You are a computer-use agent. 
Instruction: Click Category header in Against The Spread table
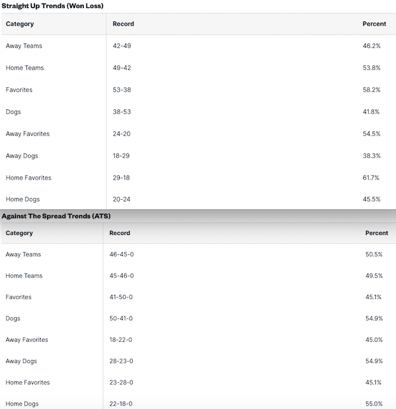tap(20, 233)
